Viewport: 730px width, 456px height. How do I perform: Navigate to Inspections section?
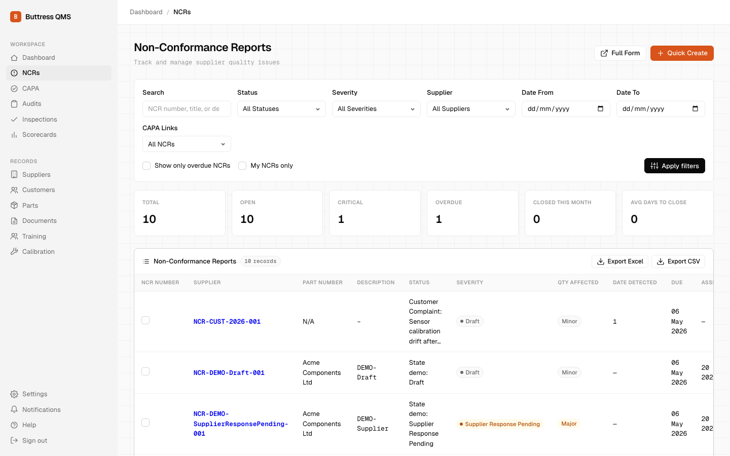(59, 120)
